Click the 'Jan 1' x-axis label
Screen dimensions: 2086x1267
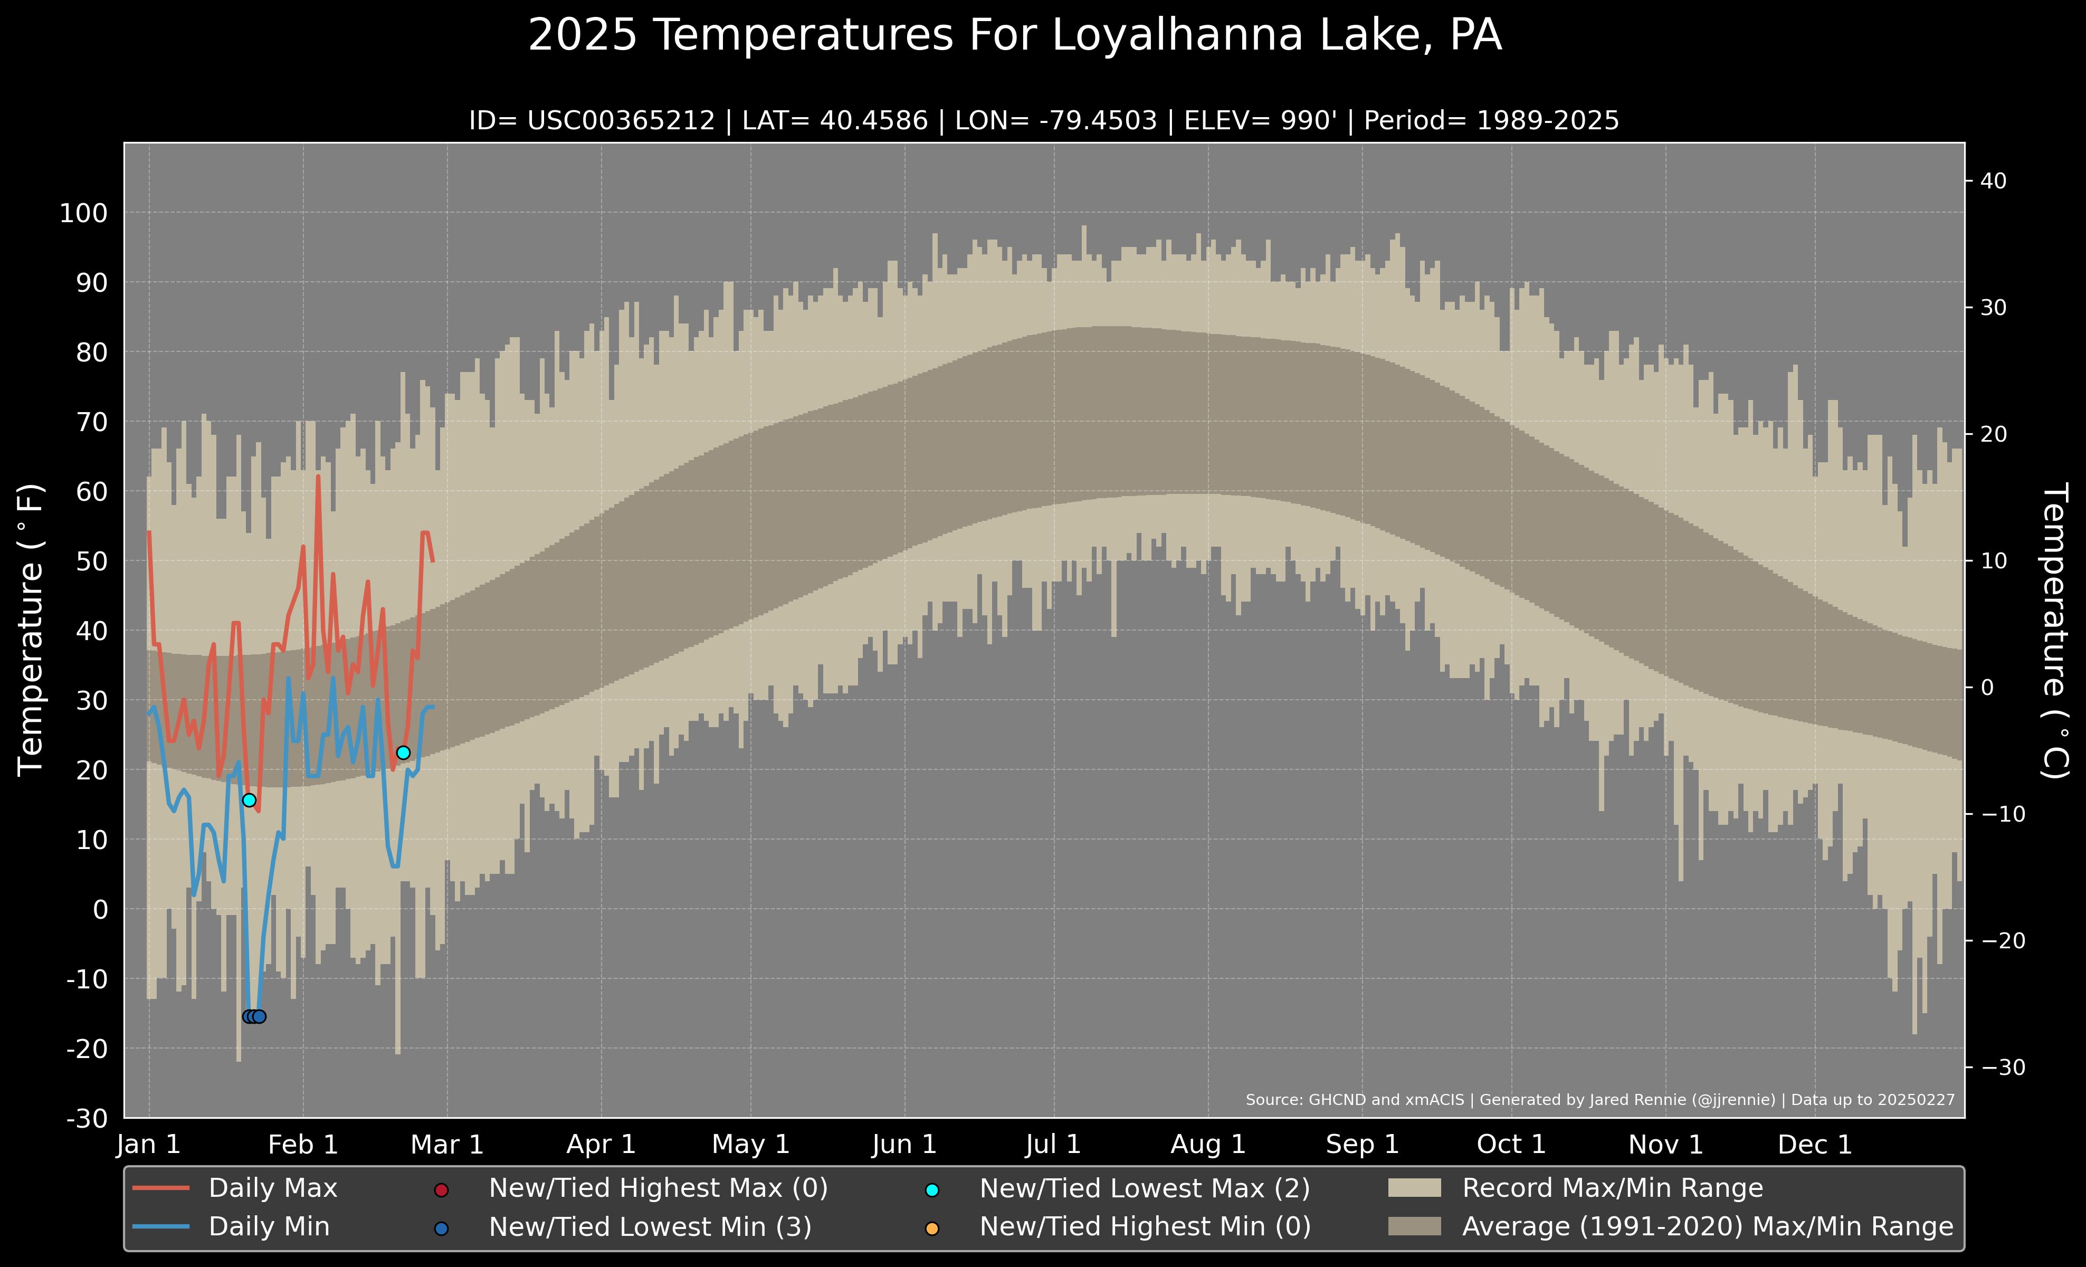coord(148,1145)
